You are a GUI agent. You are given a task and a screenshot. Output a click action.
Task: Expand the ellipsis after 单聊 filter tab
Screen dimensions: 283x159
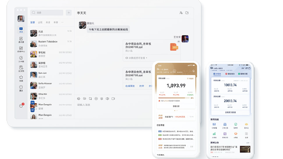pyautogui.click(x=62, y=23)
